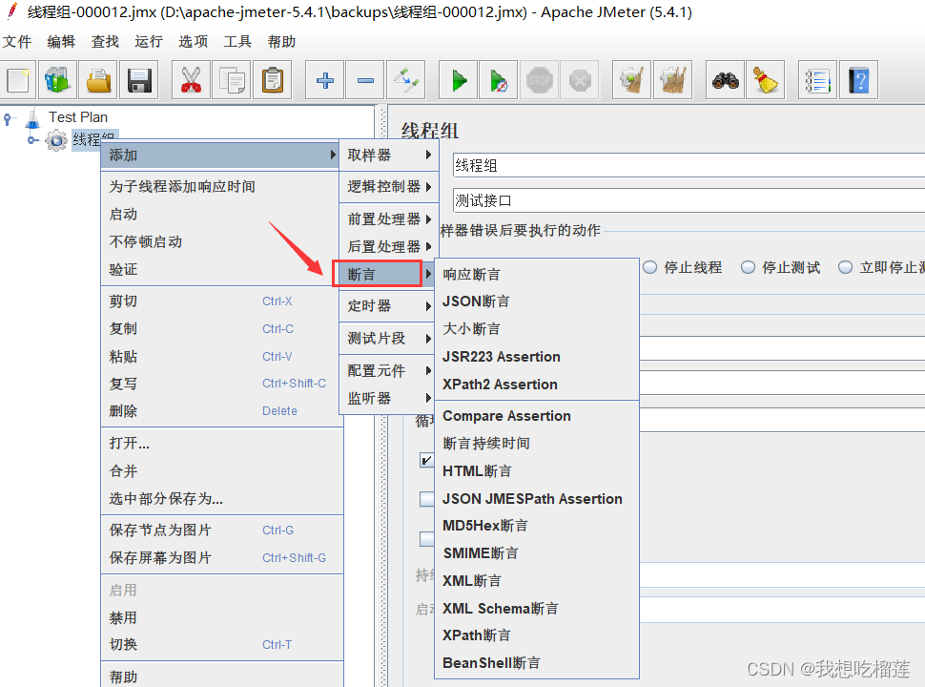Choose Compare Assertion entry
This screenshot has height=687, width=925.
click(537, 416)
